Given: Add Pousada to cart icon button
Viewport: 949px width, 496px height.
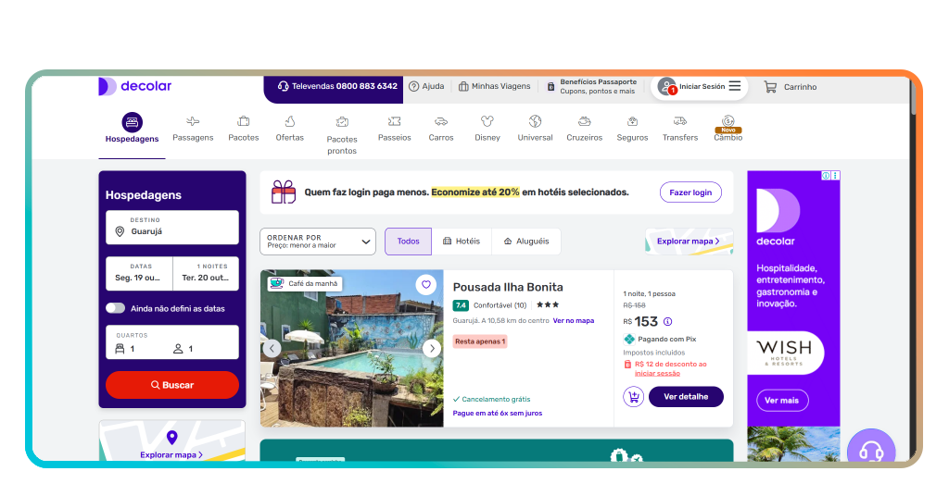Looking at the screenshot, I should pyautogui.click(x=633, y=397).
